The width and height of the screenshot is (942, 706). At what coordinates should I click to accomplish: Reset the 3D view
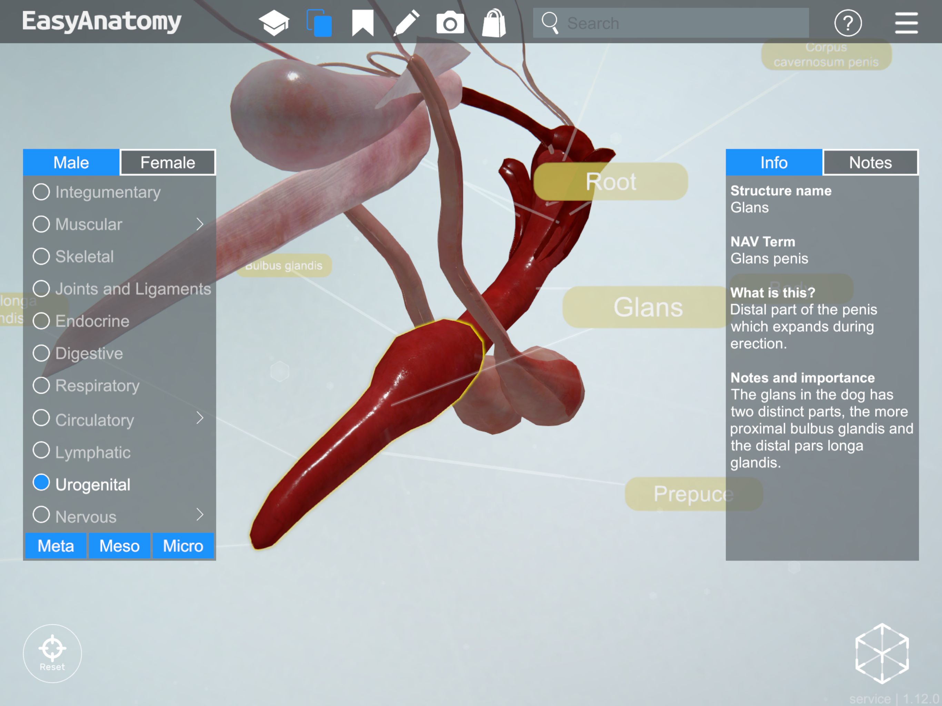point(52,653)
